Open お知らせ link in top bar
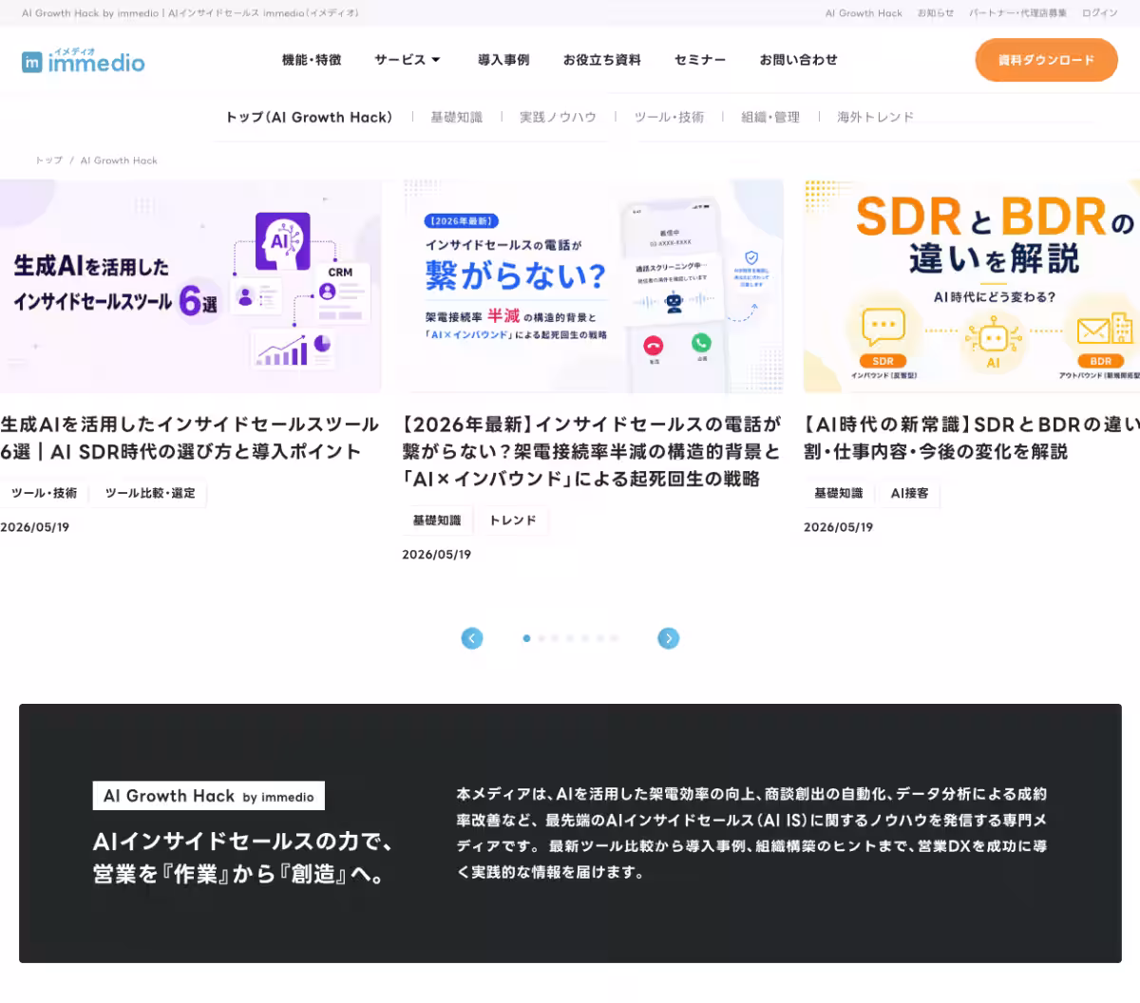 (936, 13)
